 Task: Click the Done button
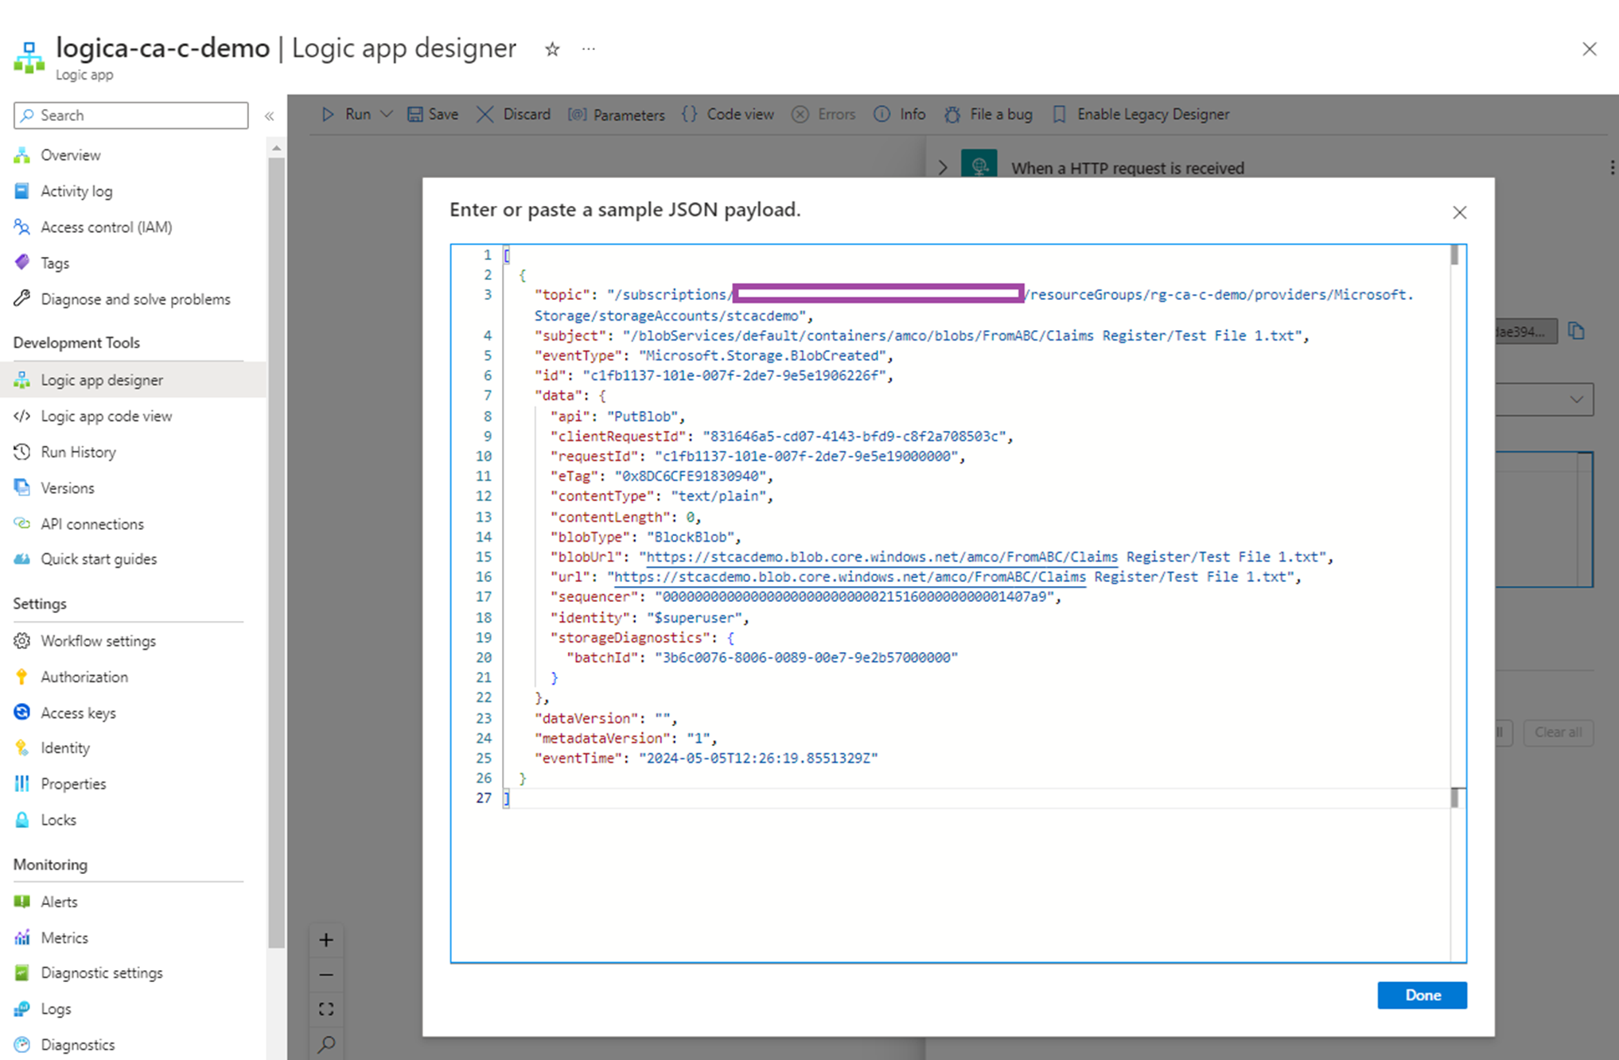coord(1422,995)
